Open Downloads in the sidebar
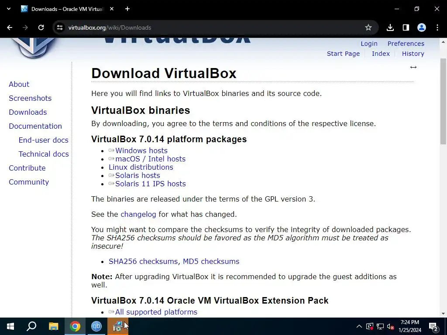The height and width of the screenshot is (335, 447). (x=28, y=112)
